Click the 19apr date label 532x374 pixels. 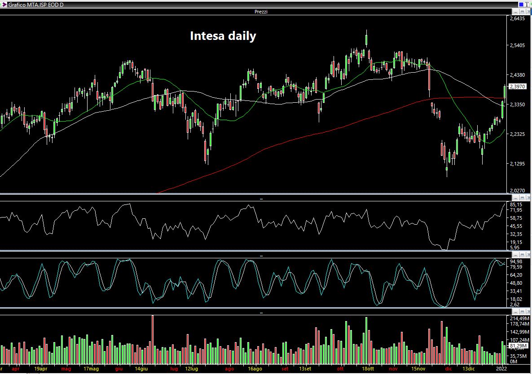pos(41,369)
